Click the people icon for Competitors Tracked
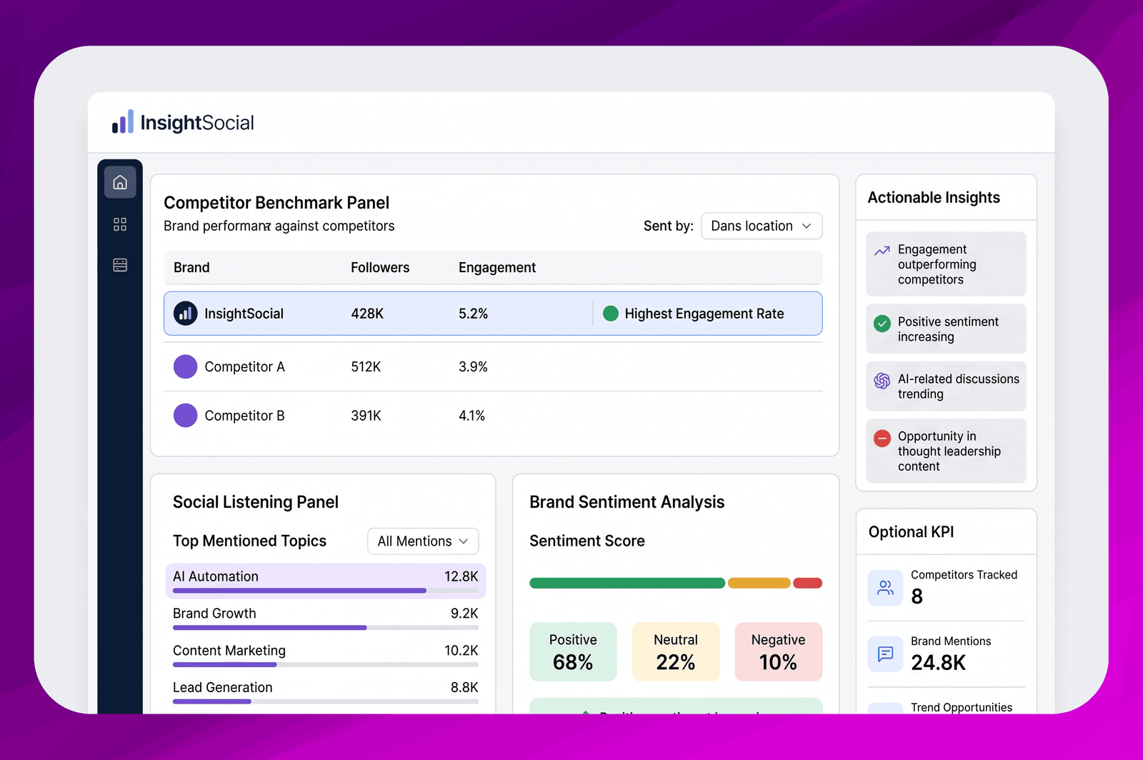 pos(886,587)
